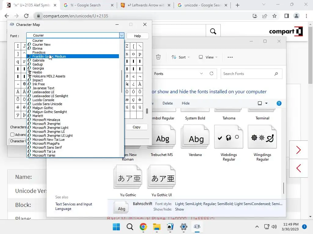The image size is (313, 234).
Task: Click the install app icon in address bar
Action: click(x=255, y=16)
